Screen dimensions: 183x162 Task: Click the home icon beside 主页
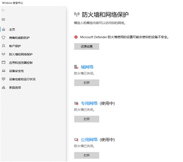click(x=3, y=29)
